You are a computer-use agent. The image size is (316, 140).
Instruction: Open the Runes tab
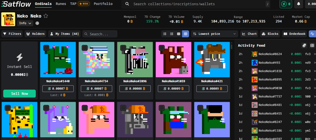[x=61, y=4]
